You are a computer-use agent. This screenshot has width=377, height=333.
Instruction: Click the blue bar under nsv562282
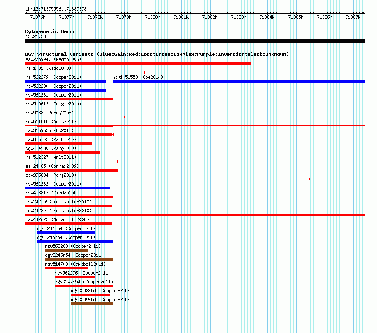point(67,188)
